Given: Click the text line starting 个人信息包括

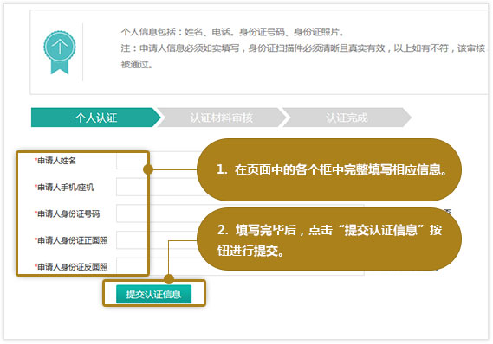Looking at the screenshot, I should [x=232, y=32].
